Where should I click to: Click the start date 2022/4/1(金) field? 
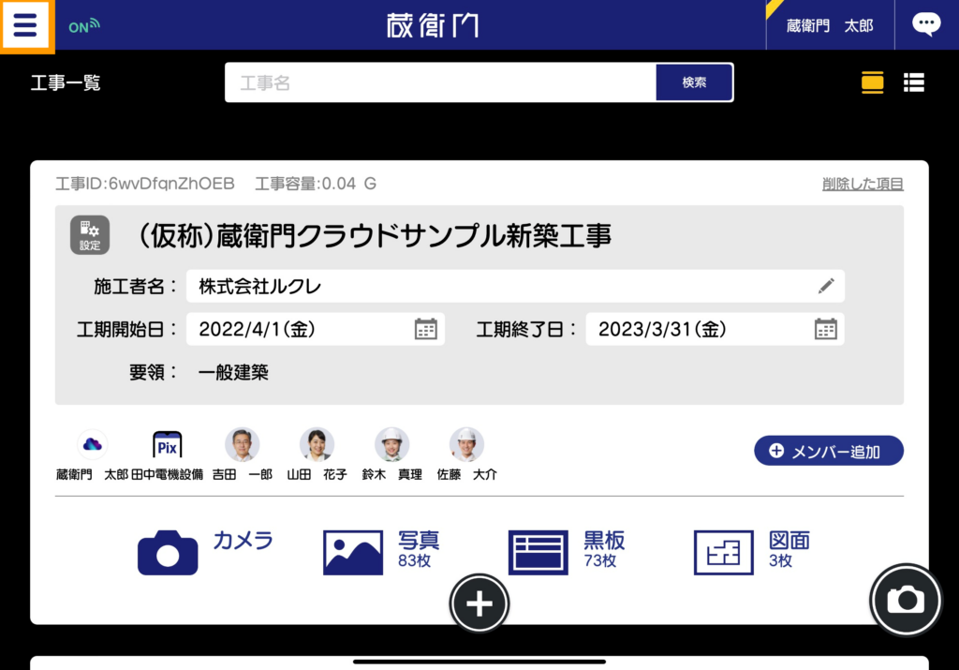point(316,329)
